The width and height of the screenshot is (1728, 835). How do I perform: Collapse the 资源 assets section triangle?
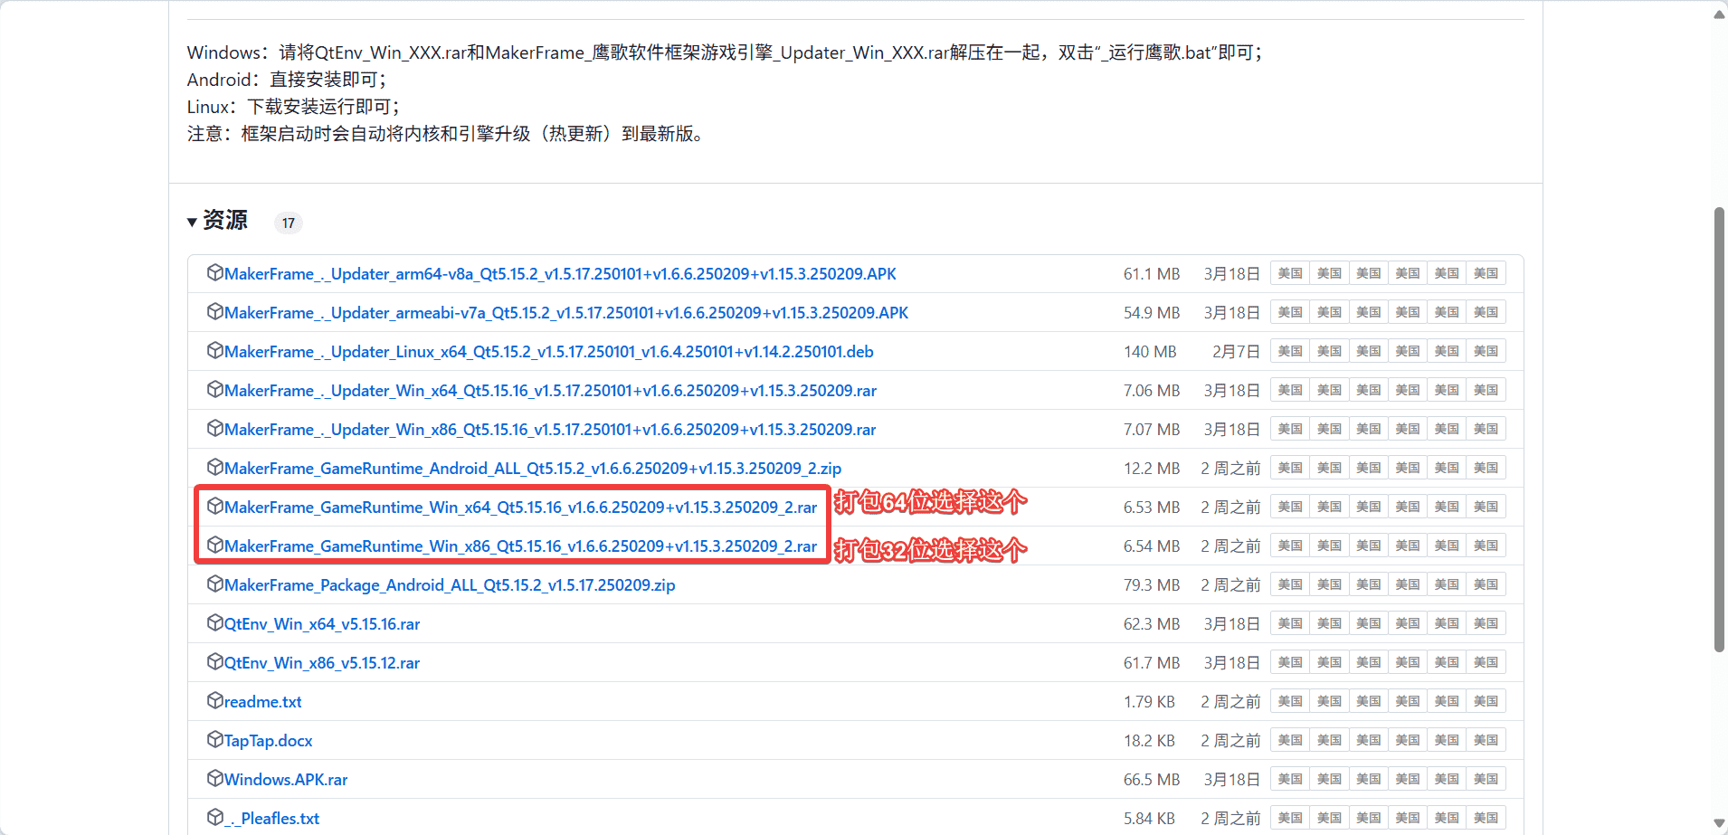point(192,223)
